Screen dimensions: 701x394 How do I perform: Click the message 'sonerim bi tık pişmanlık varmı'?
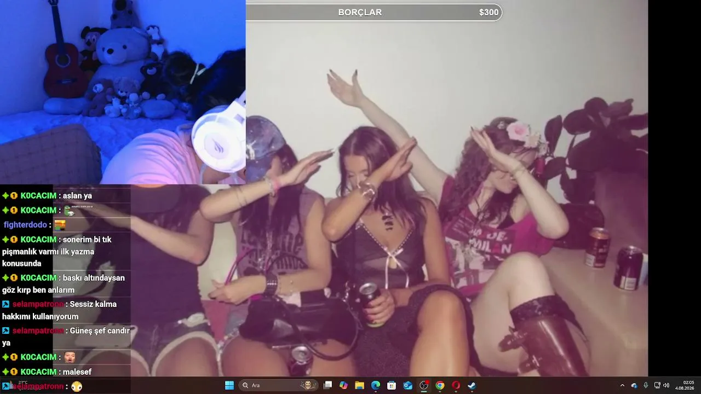coord(56,252)
